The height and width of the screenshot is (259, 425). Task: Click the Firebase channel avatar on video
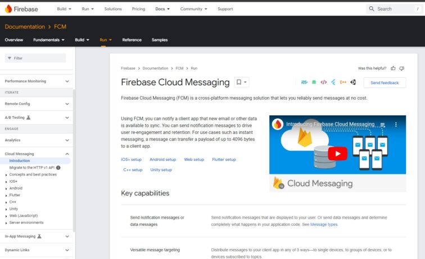(x=278, y=124)
